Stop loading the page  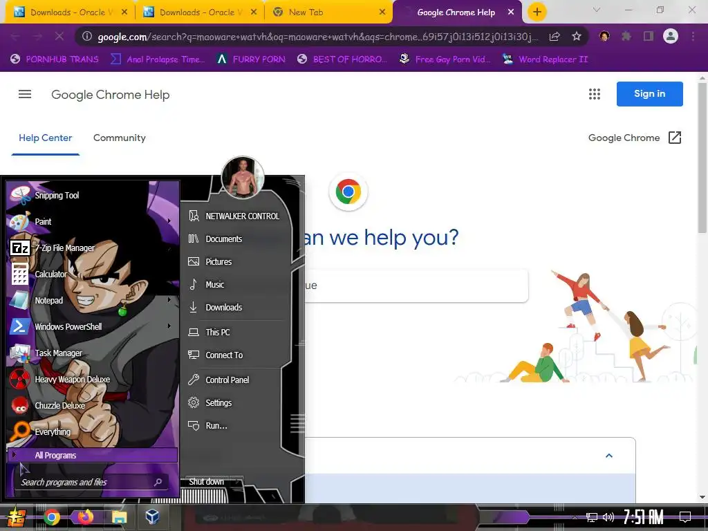tap(59, 37)
